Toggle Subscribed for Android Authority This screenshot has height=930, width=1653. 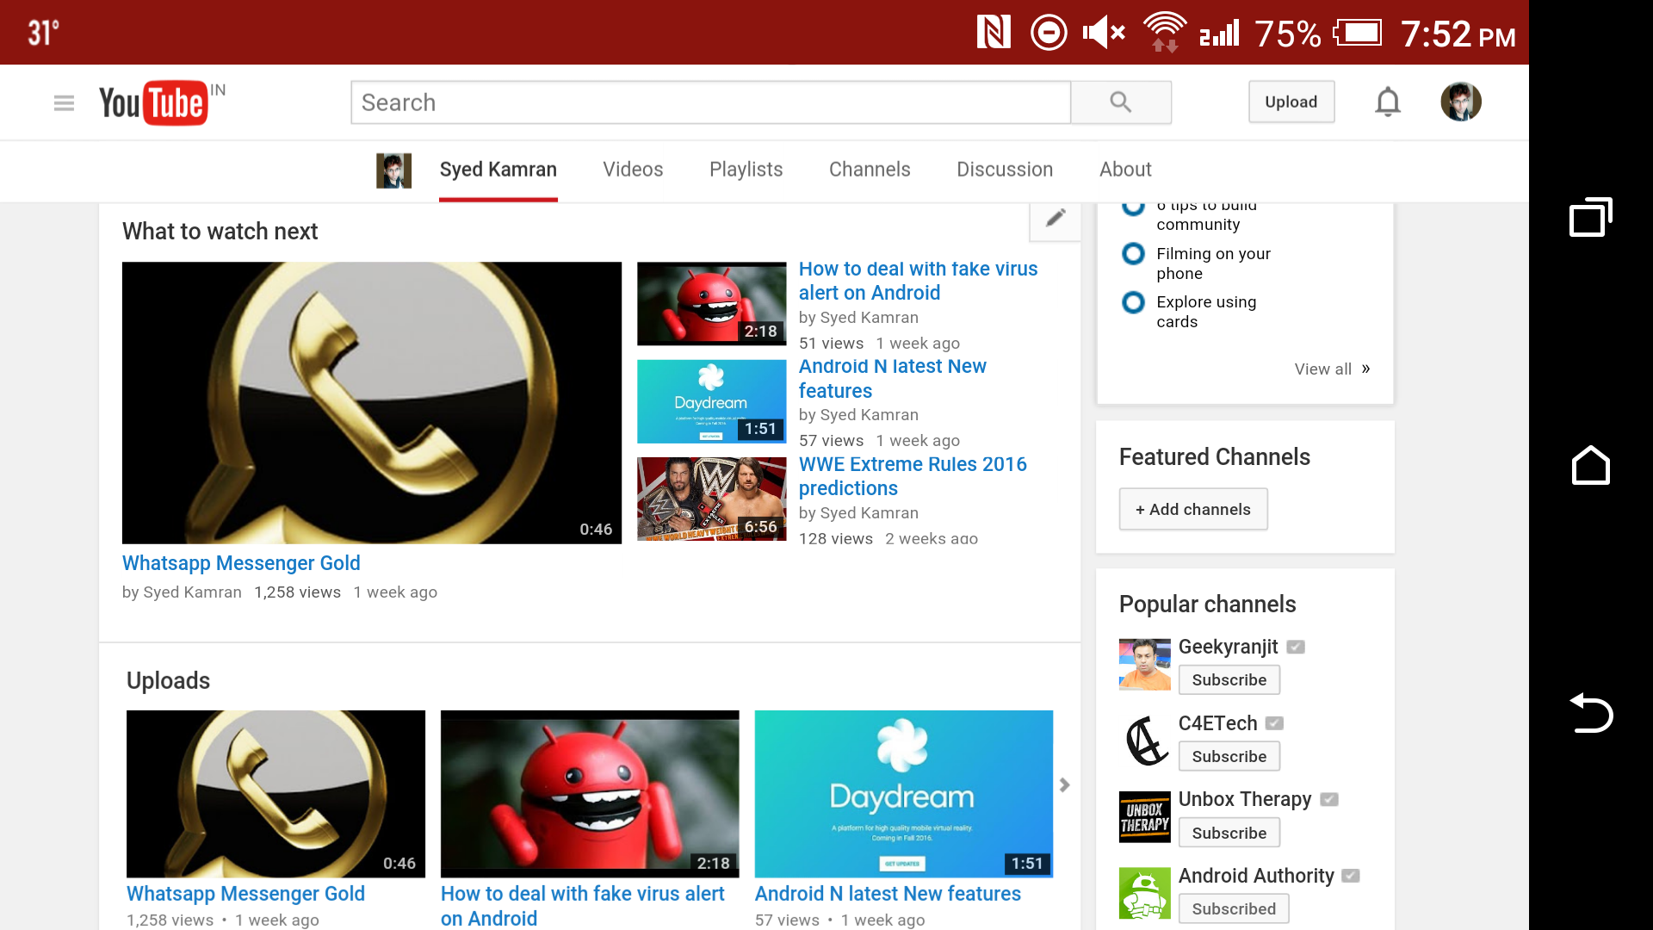click(1233, 908)
